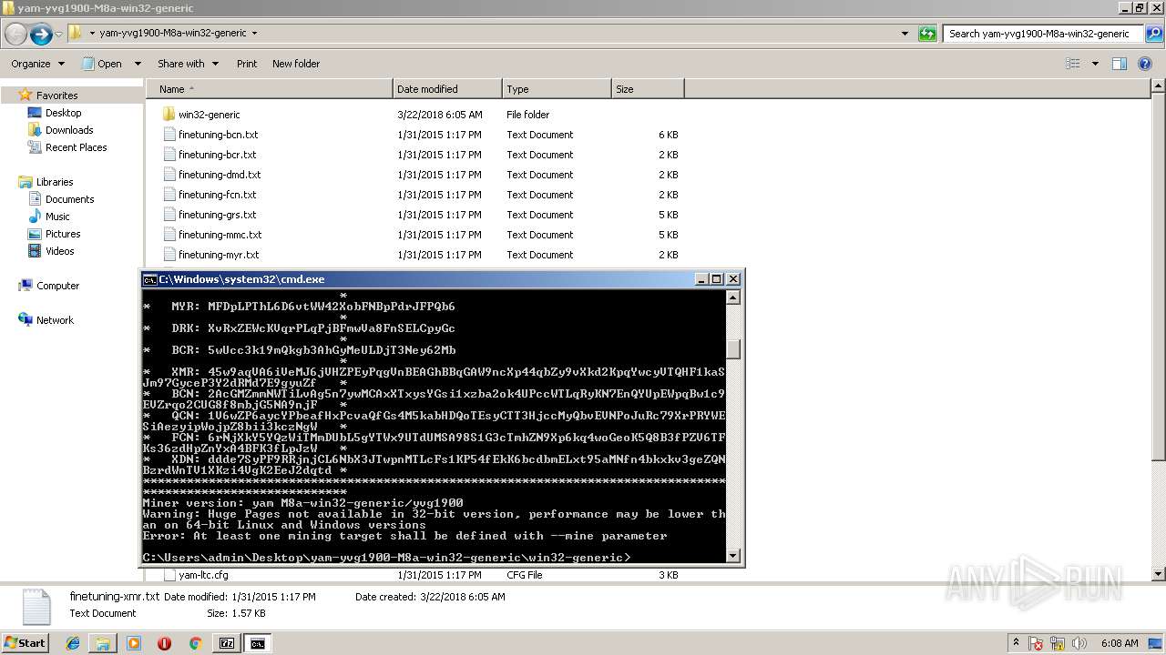1166x655 pixels.
Task: Open the Start menu
Action: pyautogui.click(x=25, y=643)
